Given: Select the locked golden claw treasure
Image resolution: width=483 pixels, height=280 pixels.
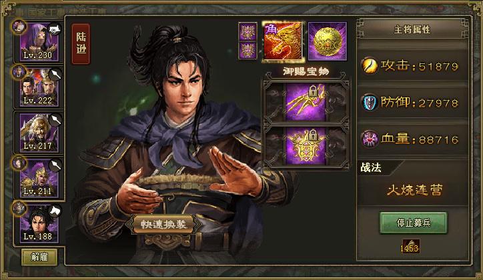Looking at the screenshot, I should point(306,102).
